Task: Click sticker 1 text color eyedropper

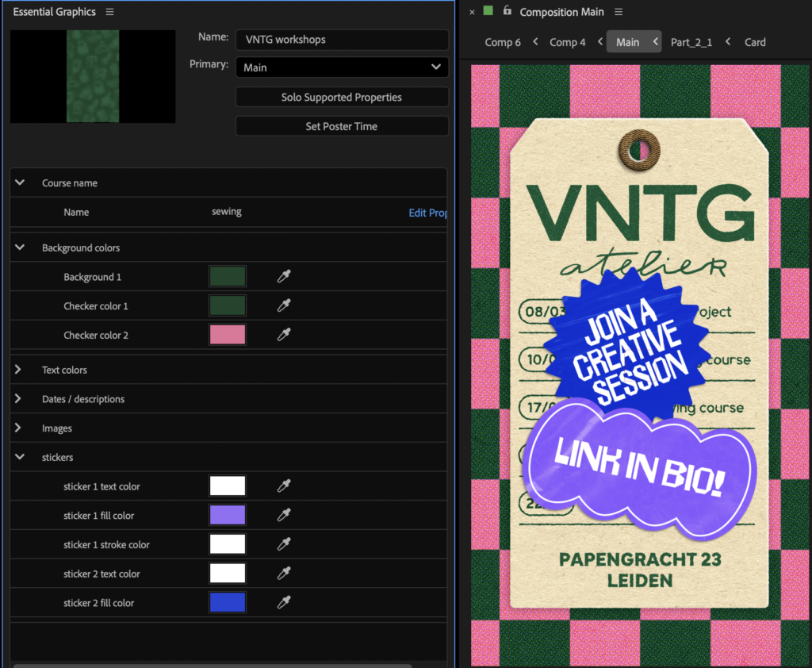Action: point(284,486)
